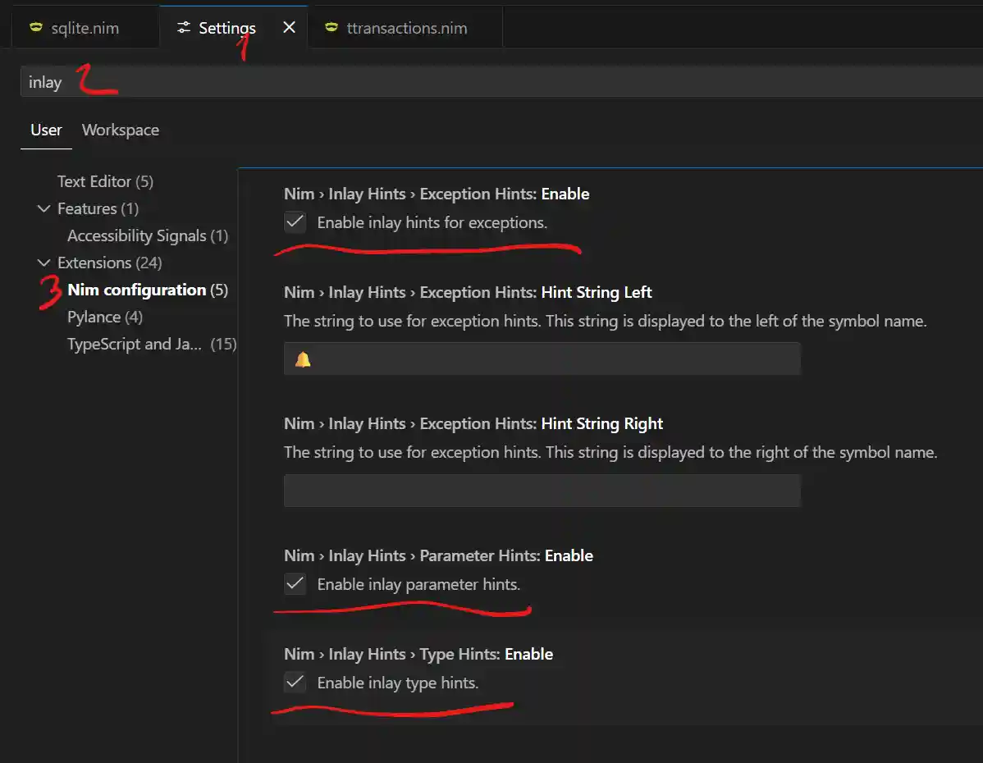The height and width of the screenshot is (763, 983).
Task: Open the sqlite.nim editor tab
Action: [x=84, y=28]
